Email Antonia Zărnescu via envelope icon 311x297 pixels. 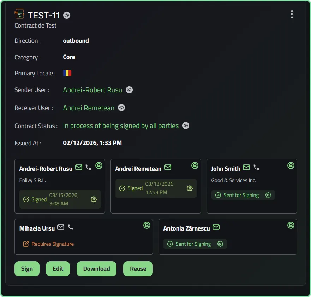tap(216, 227)
